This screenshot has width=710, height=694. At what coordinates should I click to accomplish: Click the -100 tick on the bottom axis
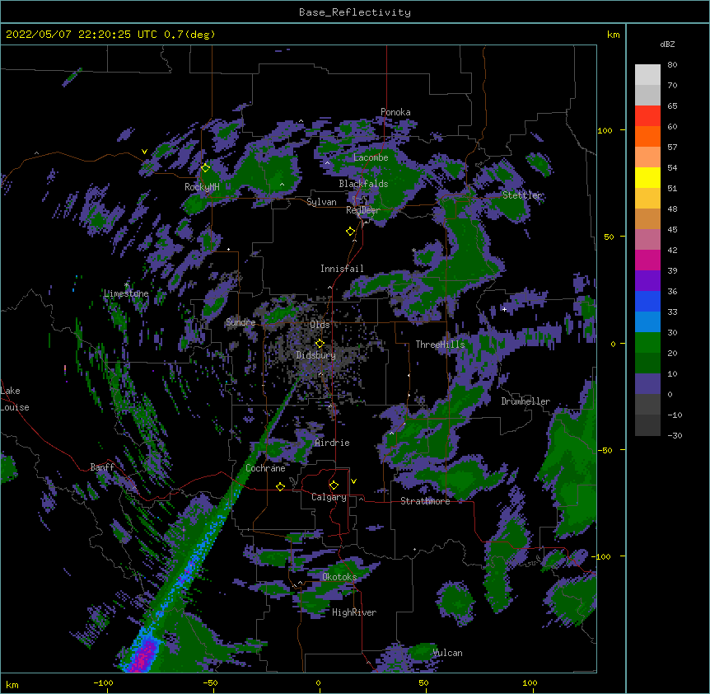pos(103,682)
